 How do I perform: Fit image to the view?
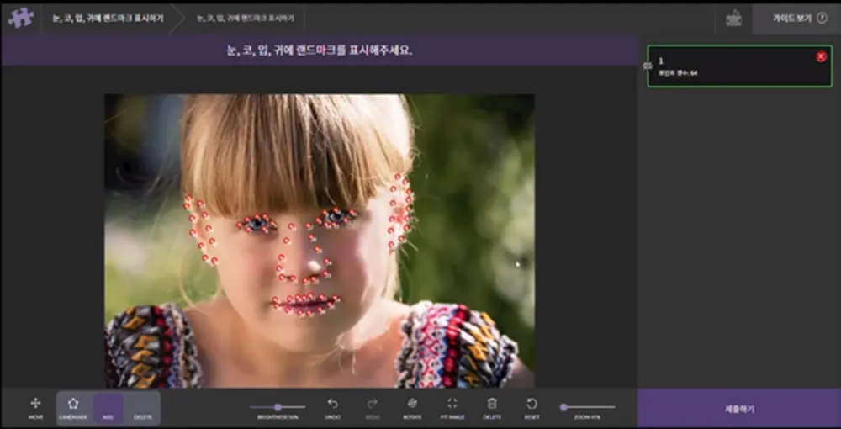click(x=452, y=408)
